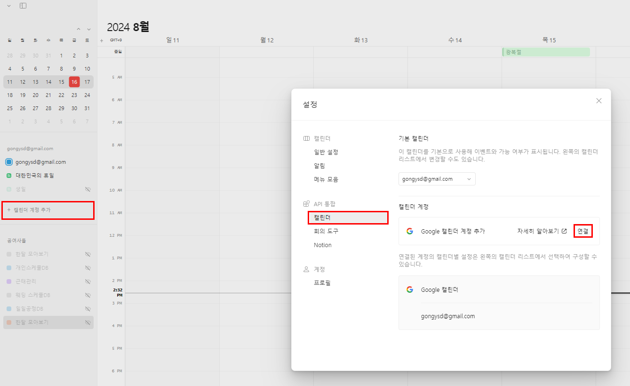
Task: Click the blue color swatch of 일일공정DB
Action: tap(9, 309)
